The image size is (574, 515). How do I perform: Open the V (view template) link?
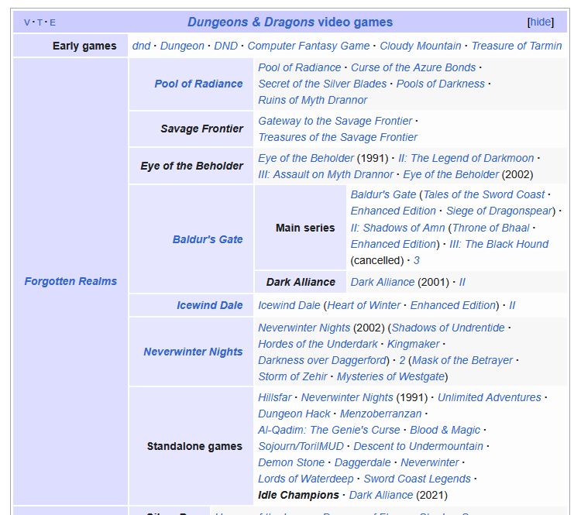coord(26,22)
